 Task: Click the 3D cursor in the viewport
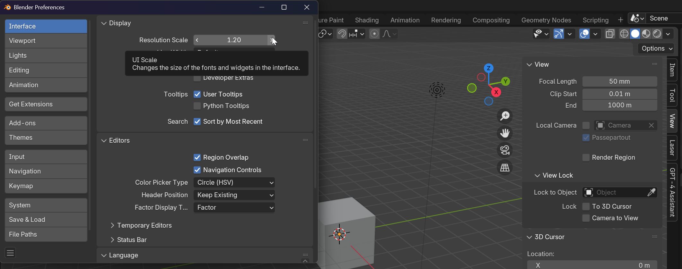[339, 234]
